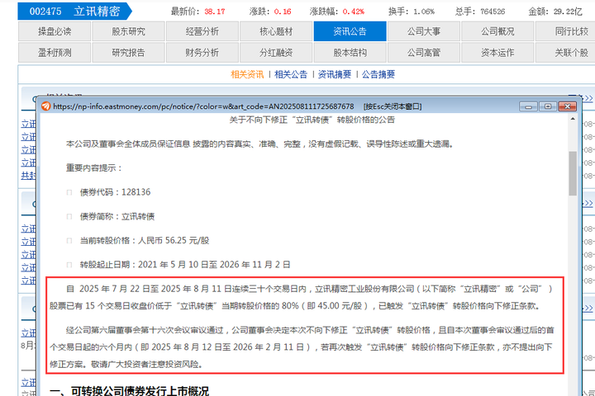Minimize the announcement popup window
The width and height of the screenshot is (595, 396).
click(x=528, y=106)
